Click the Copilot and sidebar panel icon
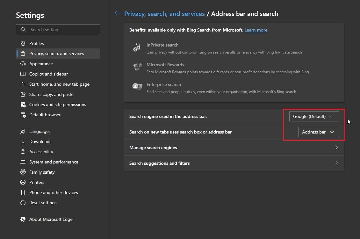360x239 pixels. [23, 74]
